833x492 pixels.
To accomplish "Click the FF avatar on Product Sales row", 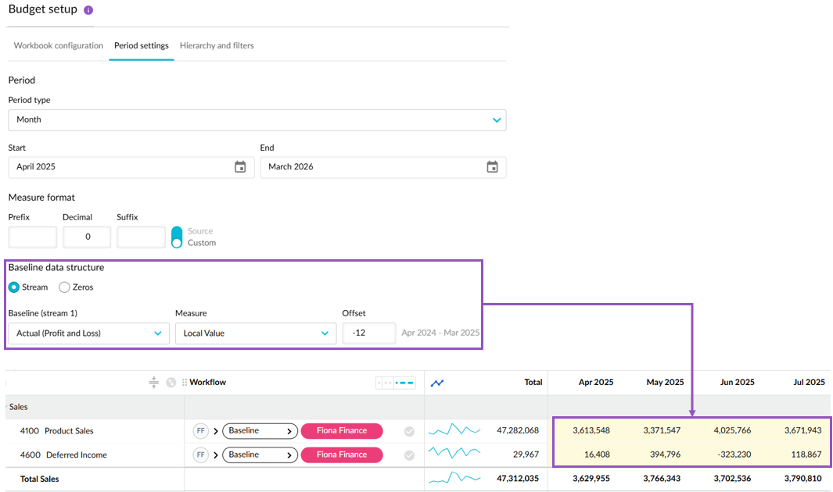I will pos(201,431).
